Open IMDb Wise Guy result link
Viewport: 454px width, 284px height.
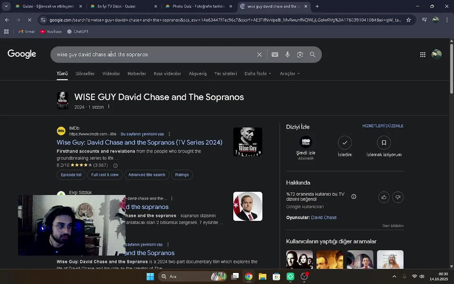pyautogui.click(x=140, y=142)
